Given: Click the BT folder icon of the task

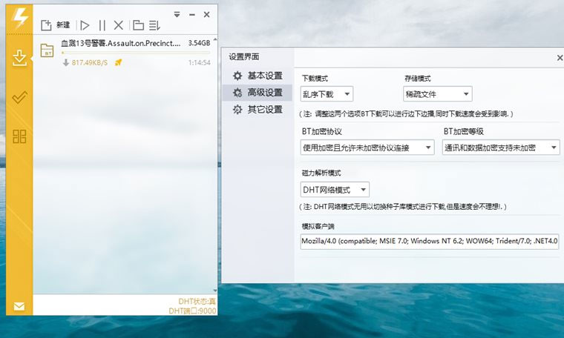Looking at the screenshot, I should tap(47, 50).
